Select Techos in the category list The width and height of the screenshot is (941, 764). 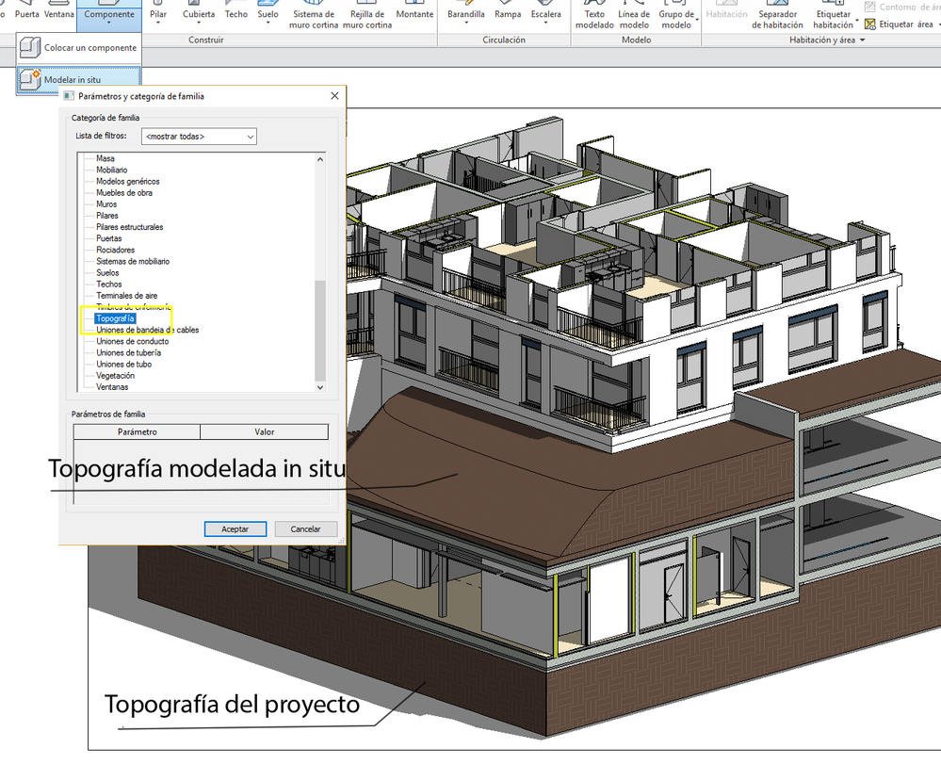(x=108, y=284)
